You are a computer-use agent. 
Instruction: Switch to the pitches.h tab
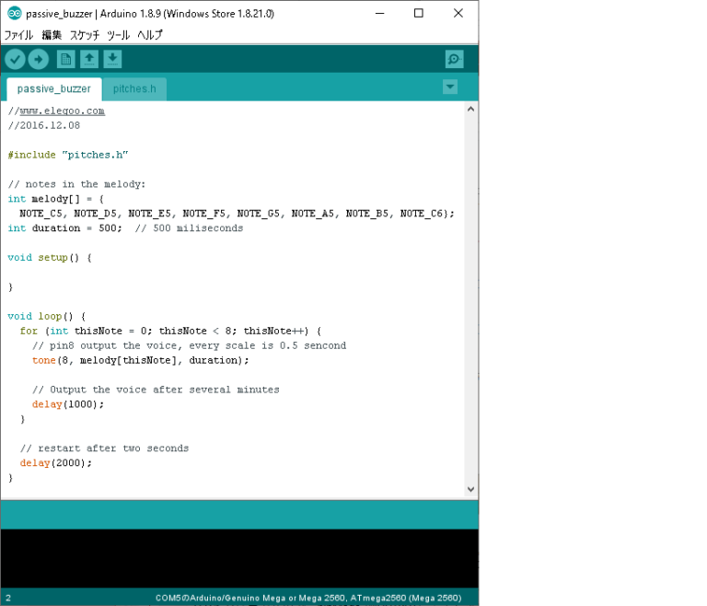coord(134,89)
